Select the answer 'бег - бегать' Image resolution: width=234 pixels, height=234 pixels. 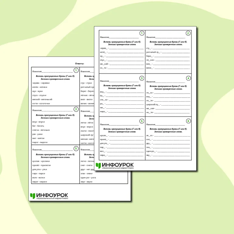click(38, 126)
